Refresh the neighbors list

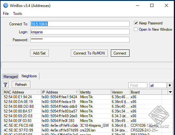(x=21, y=85)
